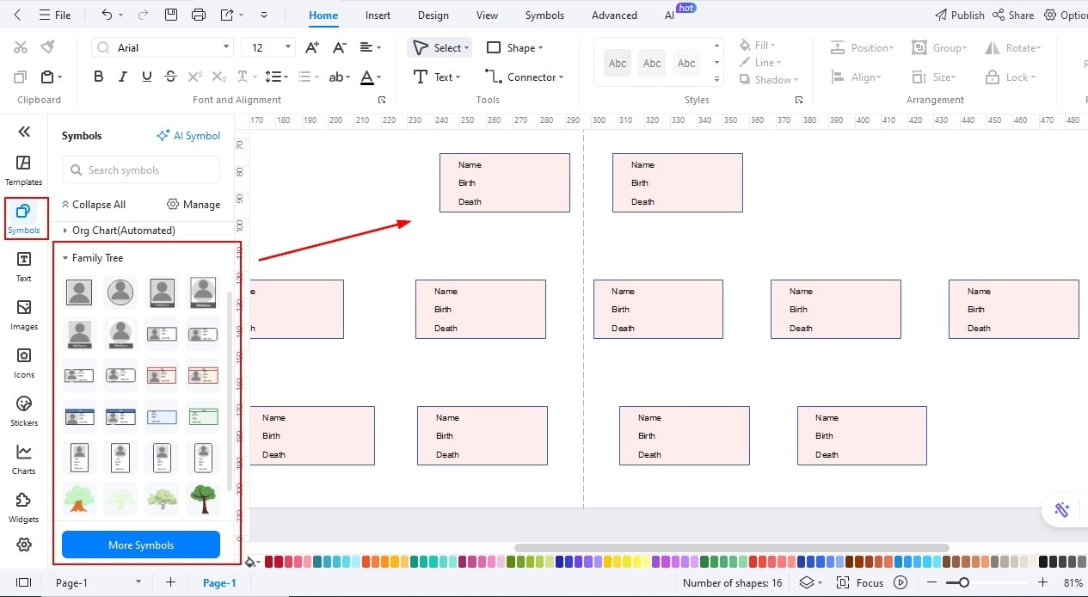Select the brown-trunk tree symbol thumbnail
This screenshot has width=1088, height=597.
[203, 499]
